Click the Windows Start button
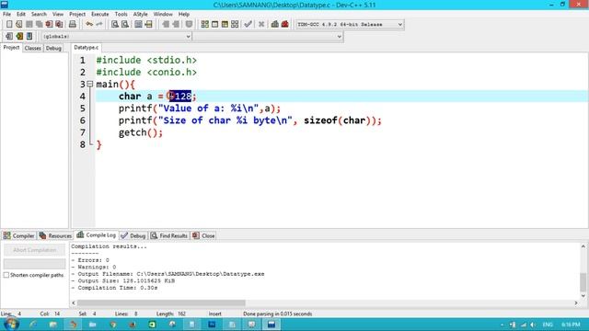589x331 pixels. click(x=11, y=325)
